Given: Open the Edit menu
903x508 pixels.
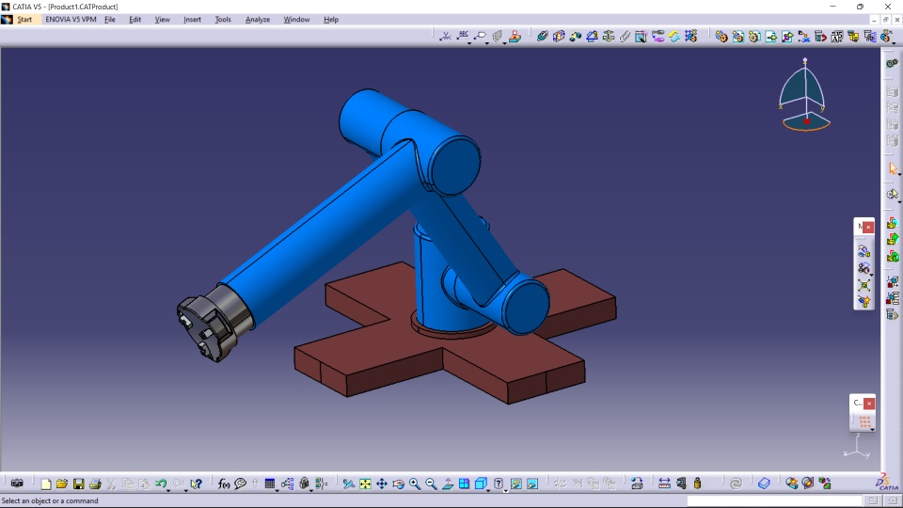Looking at the screenshot, I should (x=135, y=19).
